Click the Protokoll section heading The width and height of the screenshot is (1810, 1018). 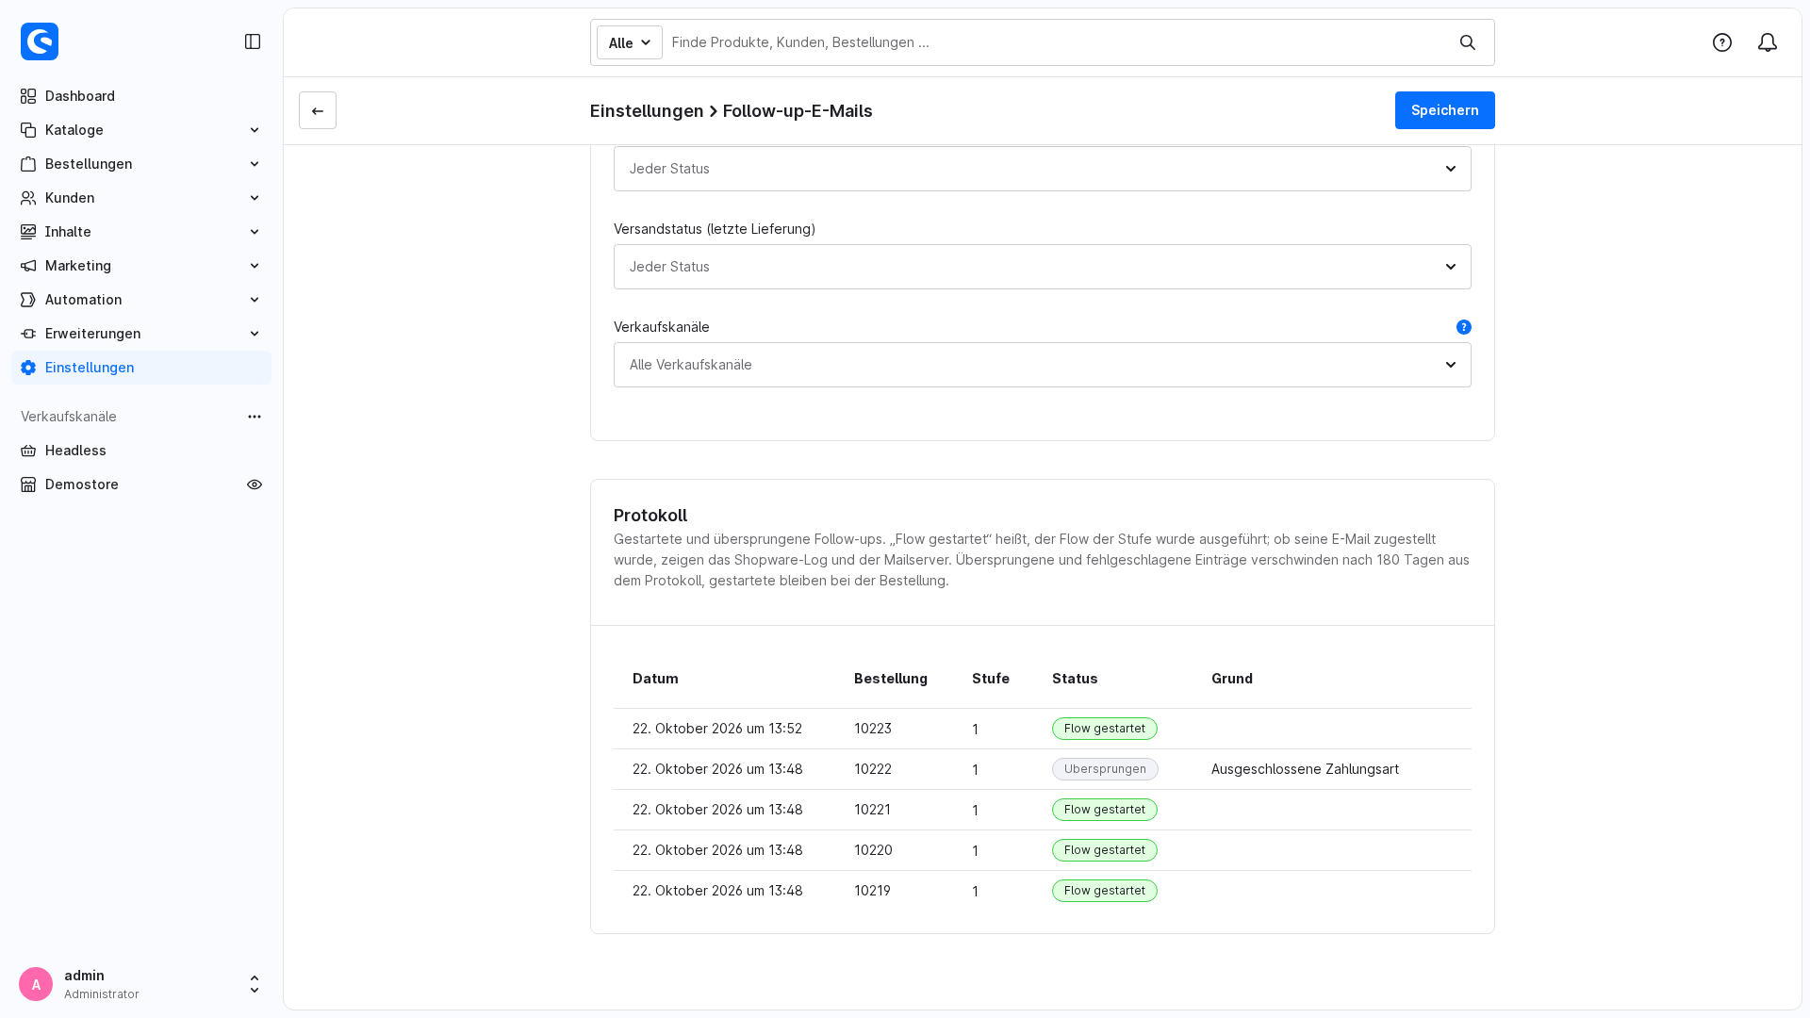[x=650, y=516]
